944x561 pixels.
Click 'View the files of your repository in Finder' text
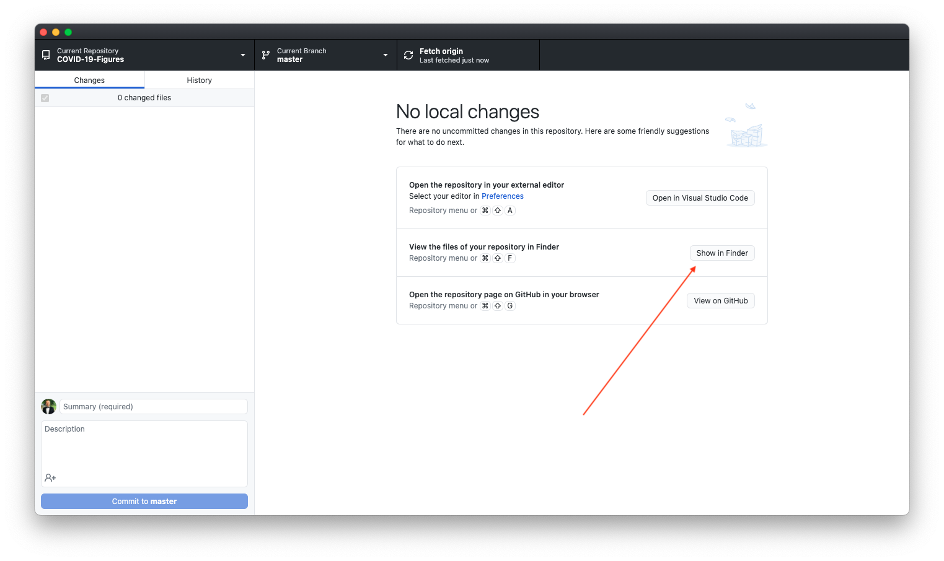(484, 247)
